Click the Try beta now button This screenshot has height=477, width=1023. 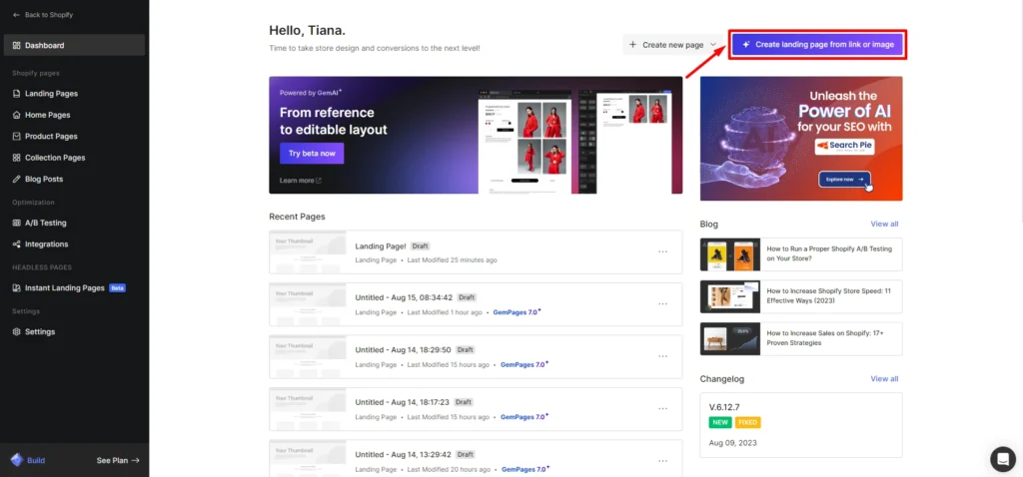point(312,154)
